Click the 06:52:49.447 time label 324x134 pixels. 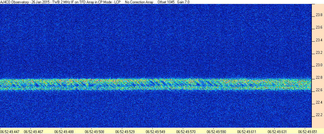tap(10, 132)
